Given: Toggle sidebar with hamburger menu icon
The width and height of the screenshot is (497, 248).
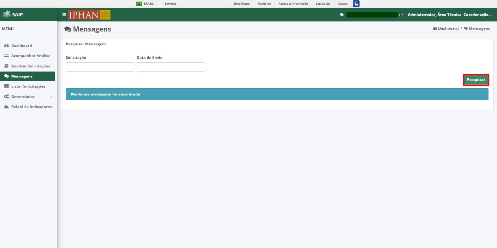Looking at the screenshot, I should 64,14.
